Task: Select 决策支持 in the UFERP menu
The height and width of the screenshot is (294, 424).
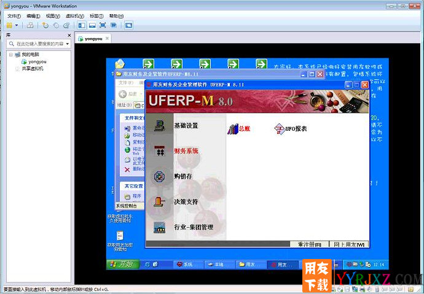Action: tap(186, 202)
